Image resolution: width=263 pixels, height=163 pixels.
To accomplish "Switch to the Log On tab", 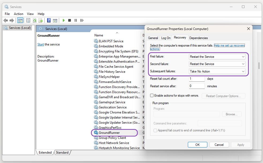I will [166, 38].
